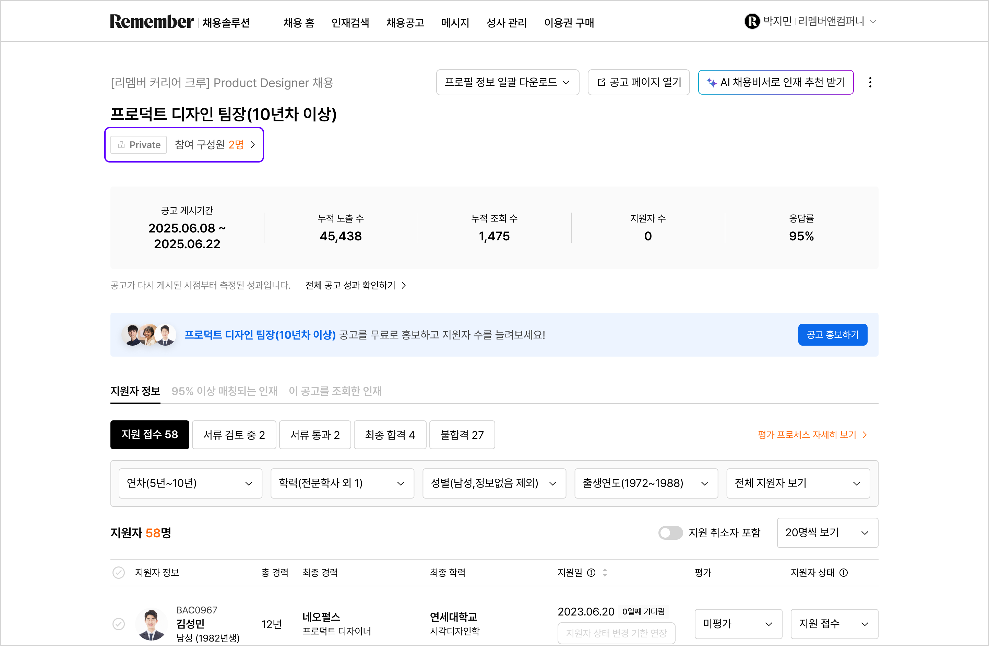Filter by 불합격 27 status
This screenshot has width=989, height=646.
(462, 434)
